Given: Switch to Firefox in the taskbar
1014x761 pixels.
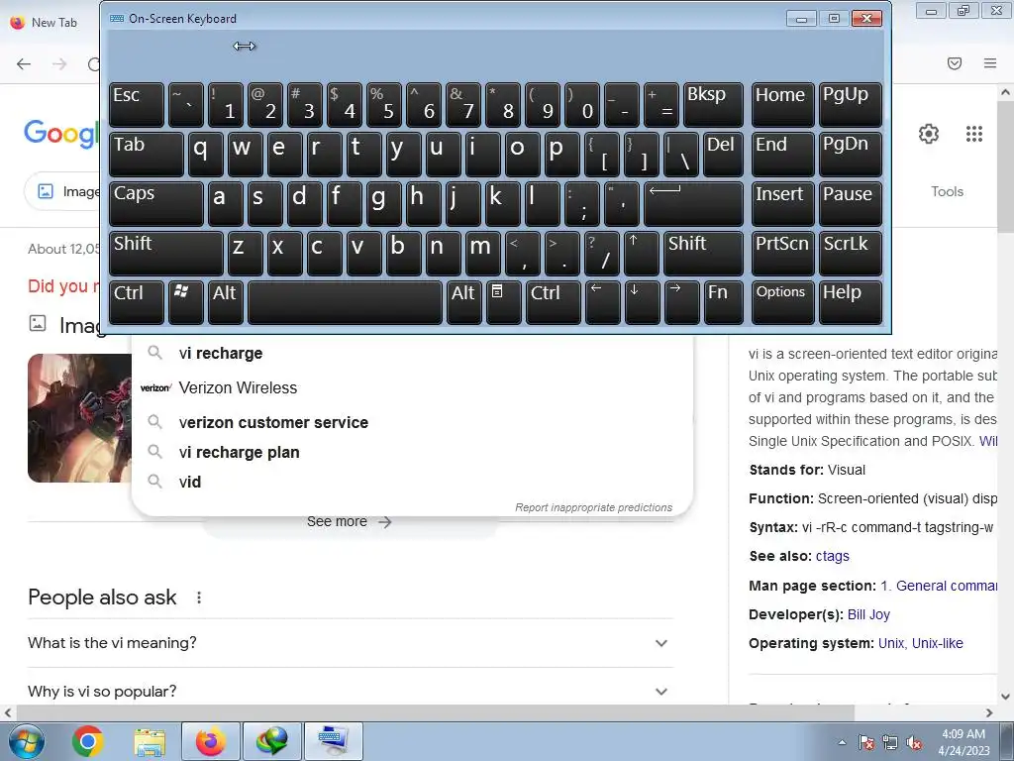Looking at the screenshot, I should (x=211, y=741).
